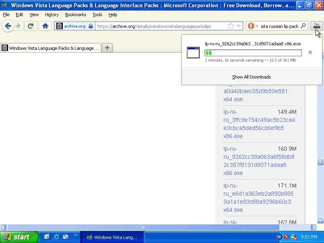The height and width of the screenshot is (243, 324).
Task: Go back with the Back arrow button
Action: (8, 26)
